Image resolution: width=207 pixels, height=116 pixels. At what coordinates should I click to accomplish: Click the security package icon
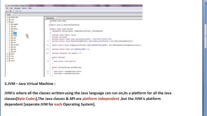point(12,45)
